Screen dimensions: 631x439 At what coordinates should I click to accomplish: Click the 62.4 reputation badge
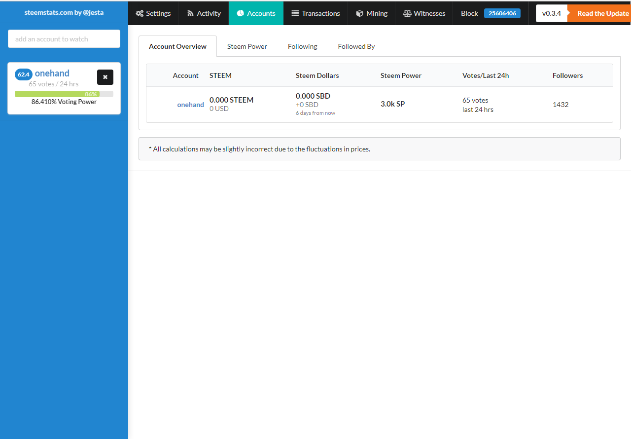tap(24, 74)
